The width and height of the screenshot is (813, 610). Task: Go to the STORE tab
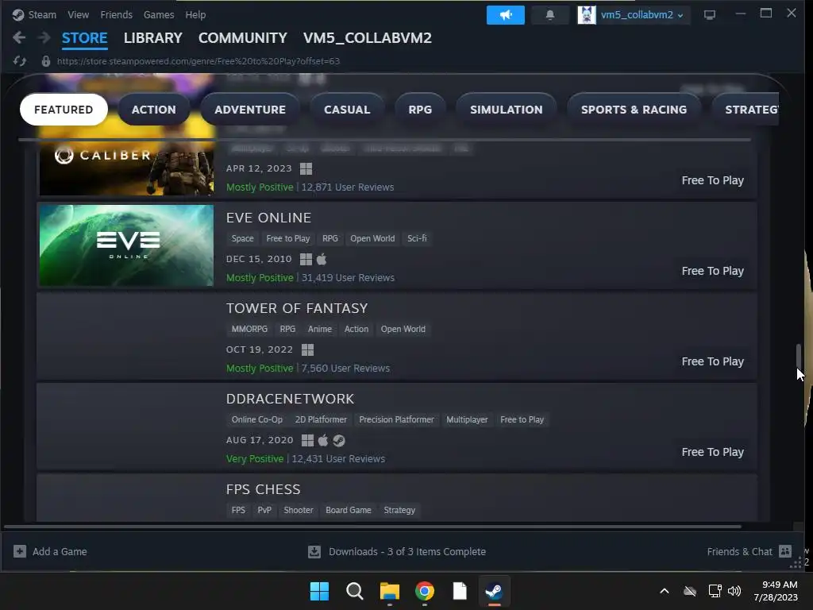click(x=84, y=38)
